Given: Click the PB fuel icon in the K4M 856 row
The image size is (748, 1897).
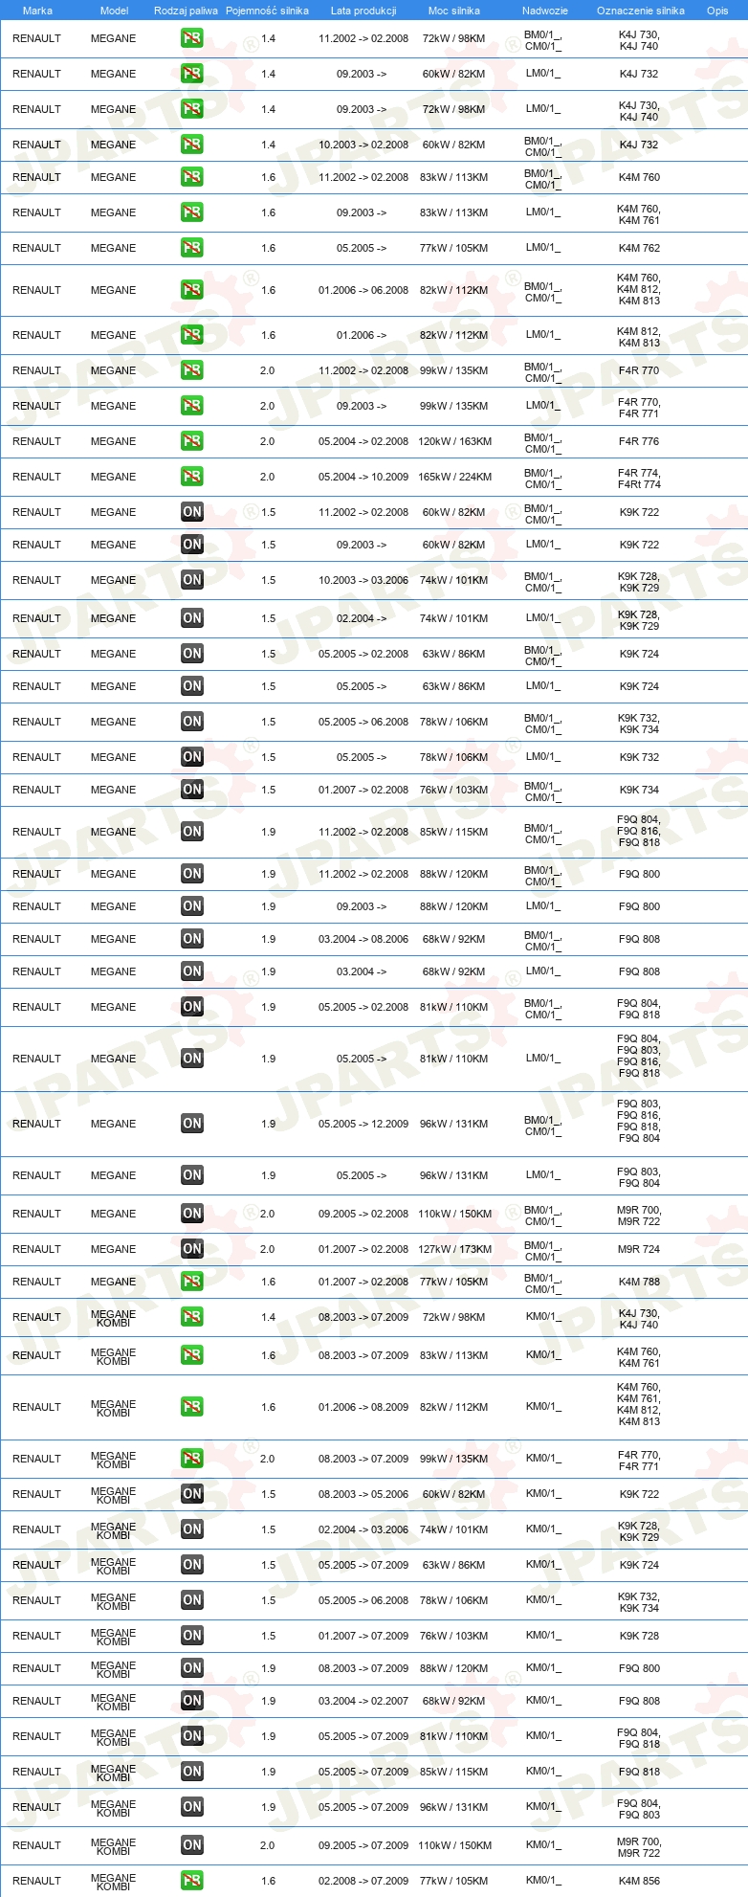Looking at the screenshot, I should click(192, 1881).
